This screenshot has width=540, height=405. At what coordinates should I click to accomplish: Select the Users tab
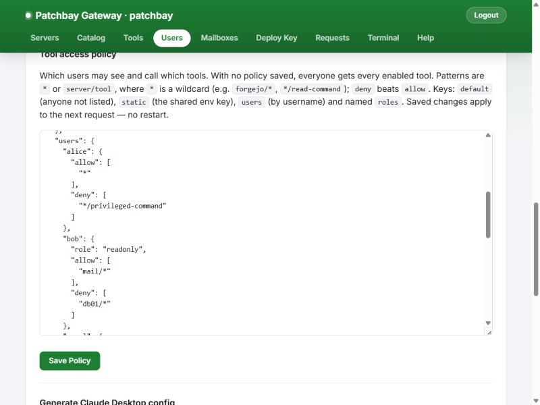coord(172,38)
